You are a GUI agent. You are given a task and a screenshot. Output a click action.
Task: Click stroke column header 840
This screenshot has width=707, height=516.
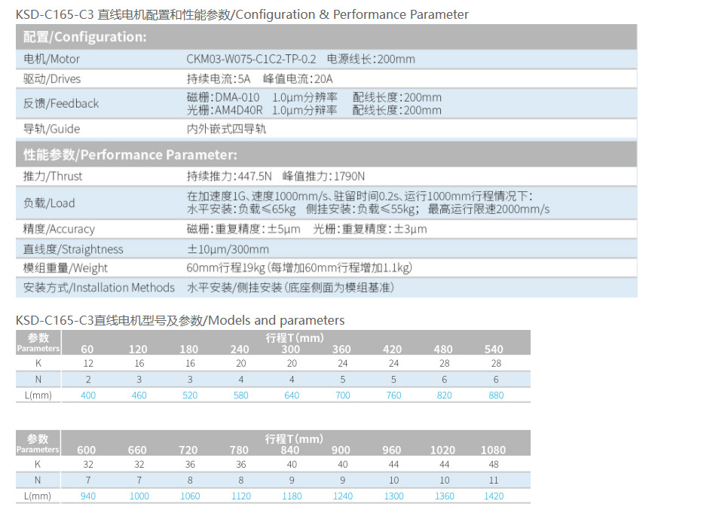tap(290, 450)
